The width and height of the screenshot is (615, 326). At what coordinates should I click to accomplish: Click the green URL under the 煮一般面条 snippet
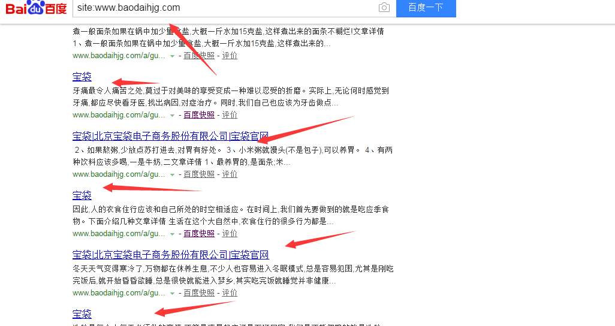[119, 56]
